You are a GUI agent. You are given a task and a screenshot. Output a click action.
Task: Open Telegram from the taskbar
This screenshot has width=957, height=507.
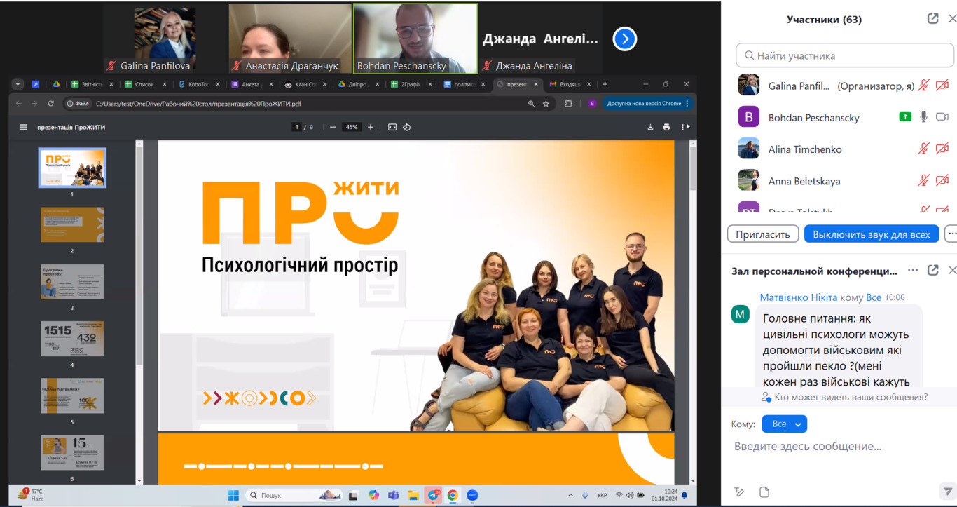click(x=434, y=495)
